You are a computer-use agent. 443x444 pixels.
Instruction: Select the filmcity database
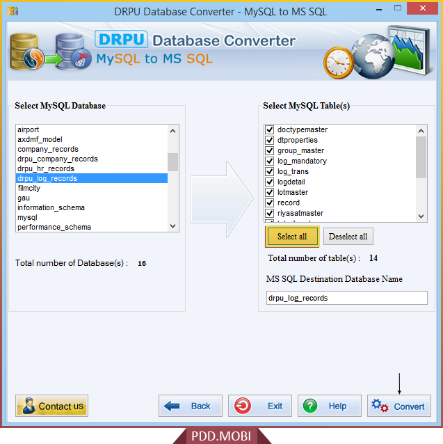[92, 189]
